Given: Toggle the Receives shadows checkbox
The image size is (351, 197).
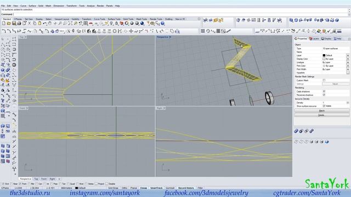Looking at the screenshot, I should [324, 95].
